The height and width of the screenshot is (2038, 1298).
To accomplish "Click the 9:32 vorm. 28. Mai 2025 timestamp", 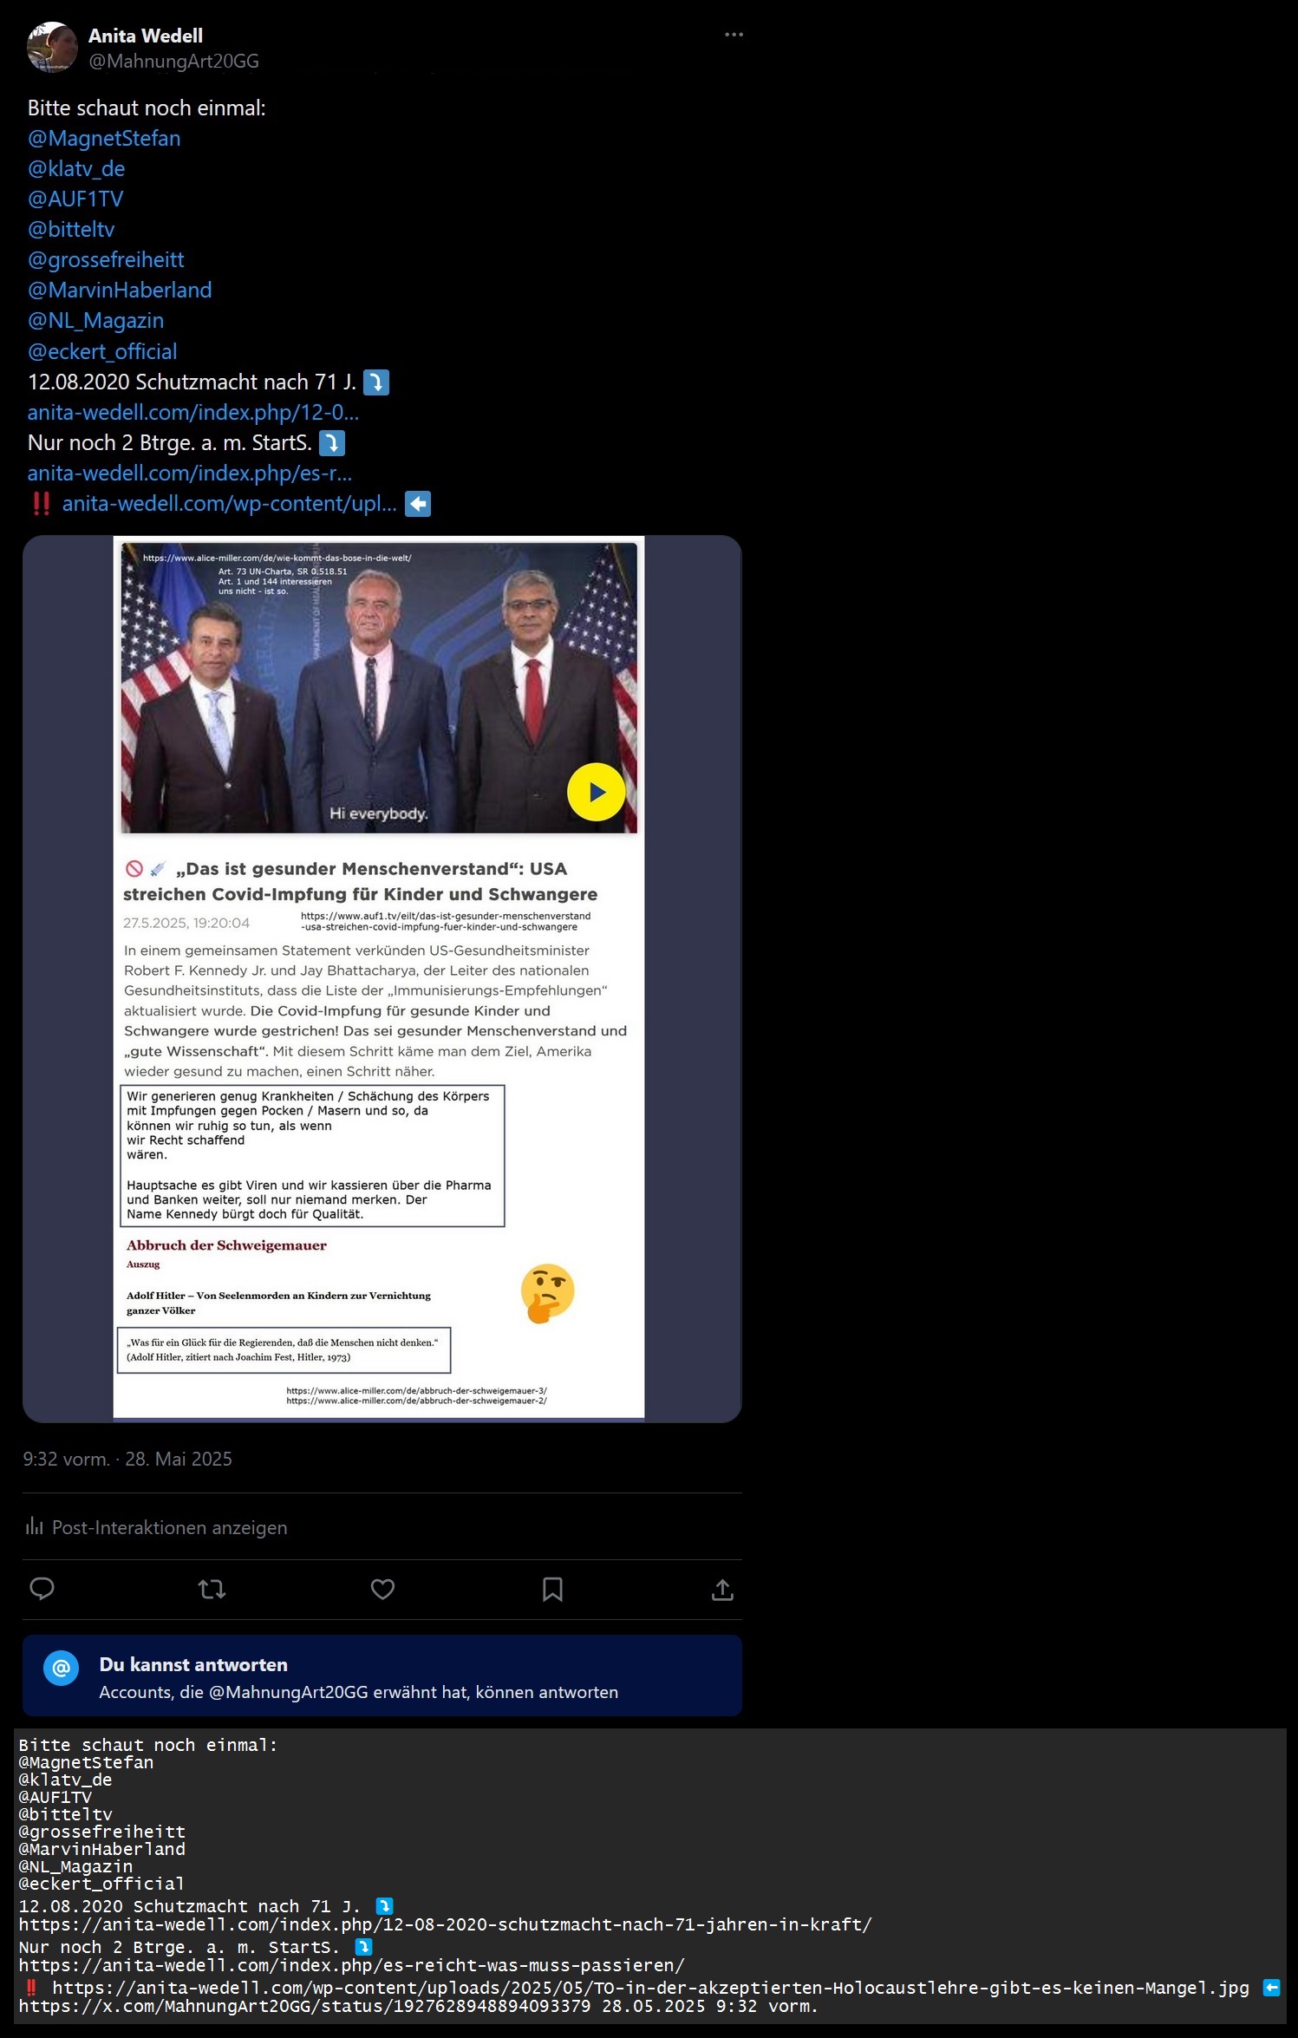I will point(127,1459).
